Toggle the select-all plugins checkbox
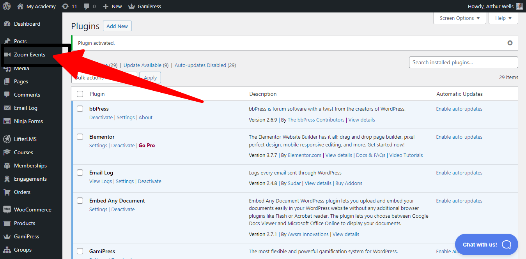This screenshot has width=526, height=259. 80,94
